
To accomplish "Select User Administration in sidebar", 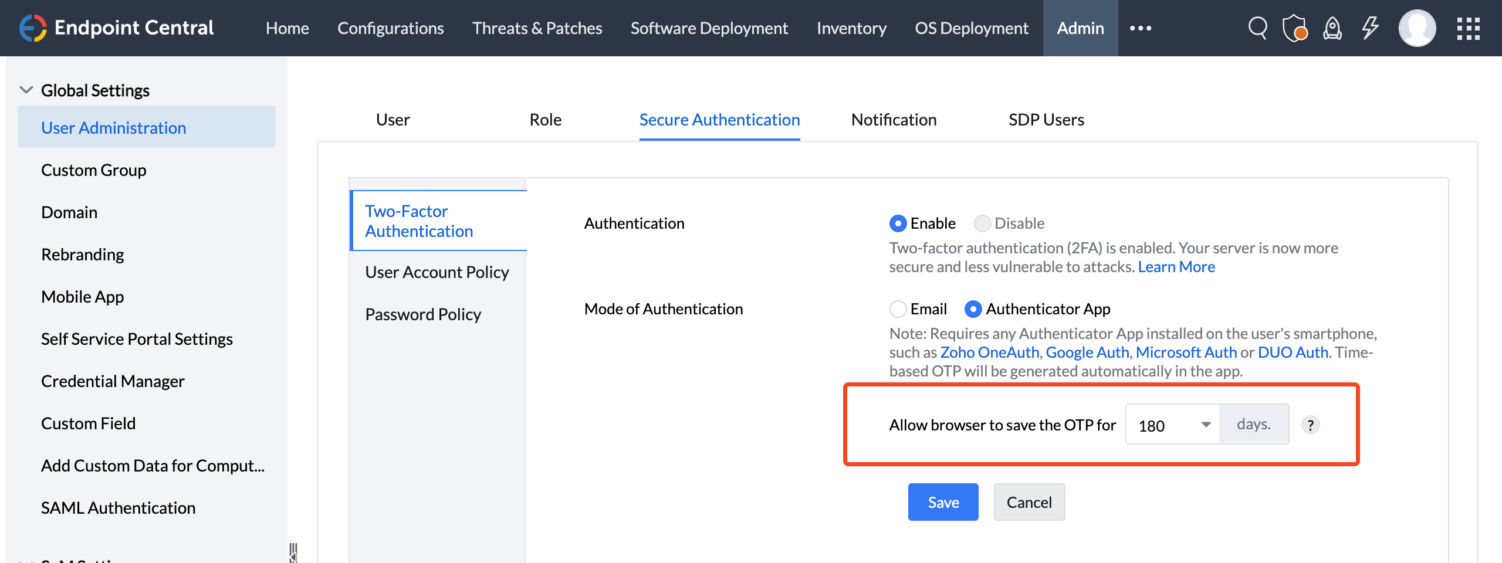I will tap(147, 127).
